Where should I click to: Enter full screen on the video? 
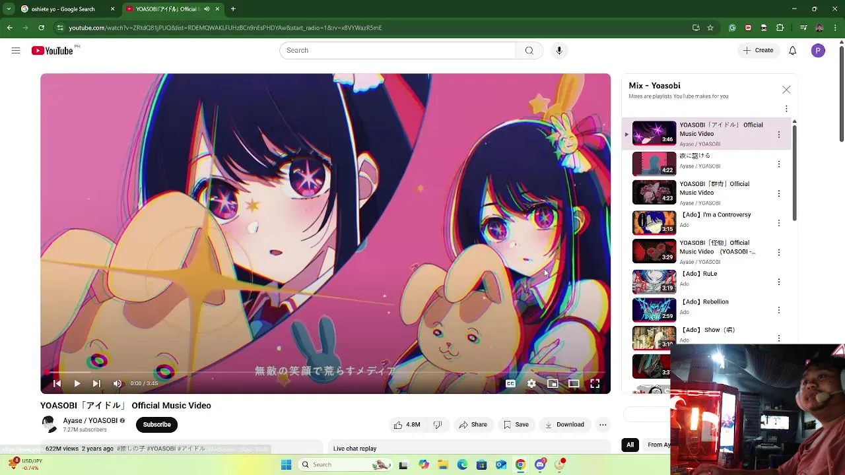pyautogui.click(x=595, y=383)
